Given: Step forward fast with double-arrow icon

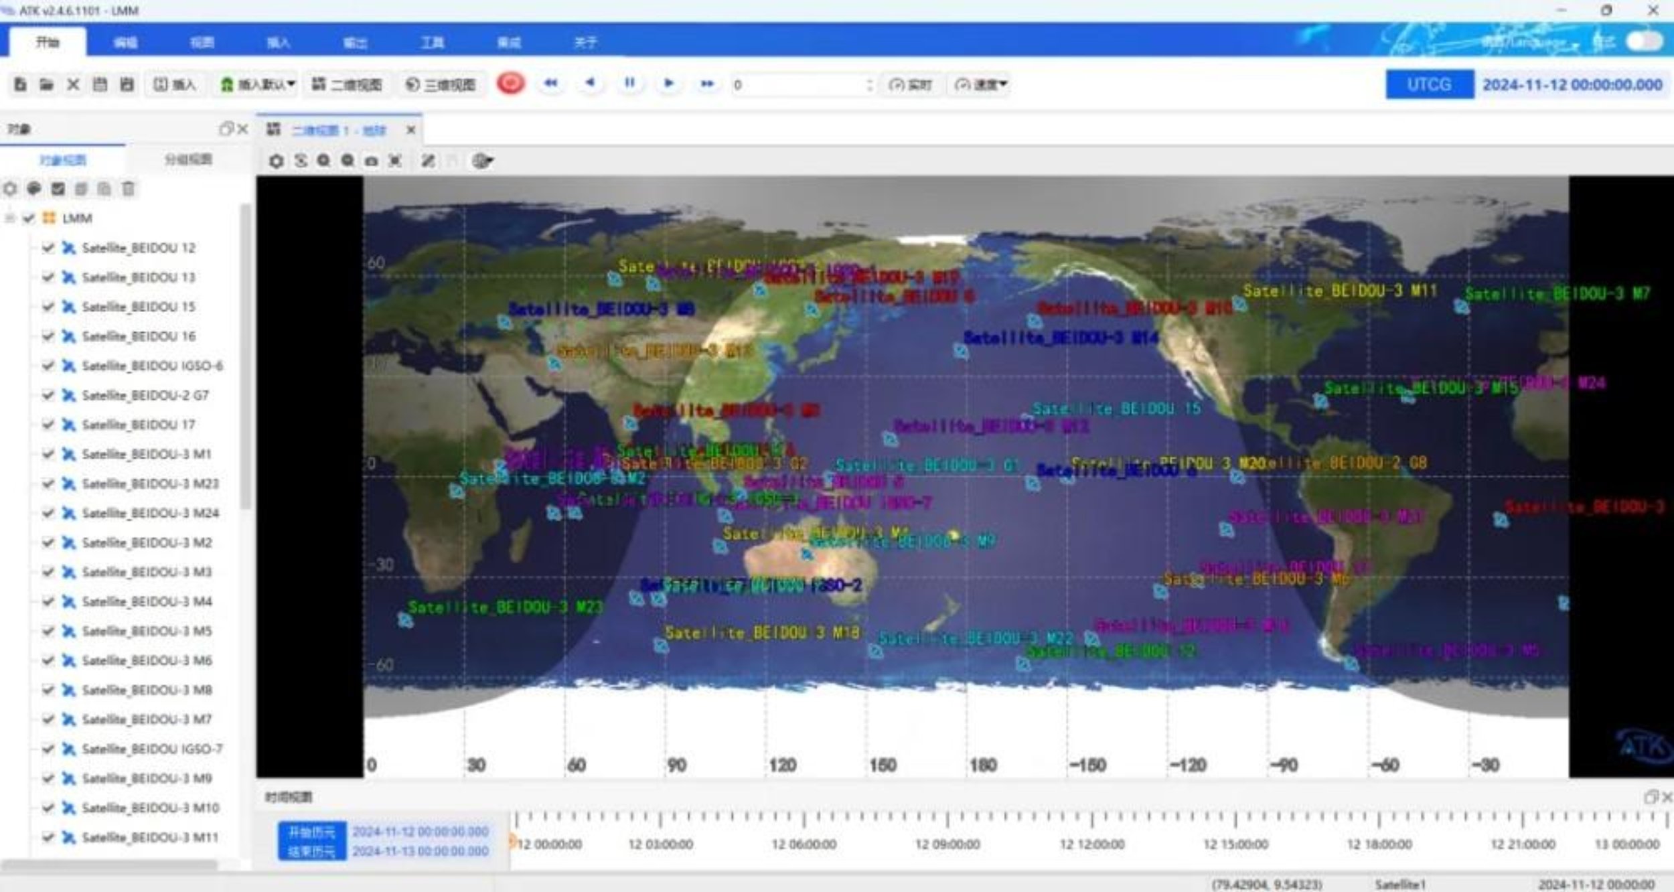Looking at the screenshot, I should point(706,84).
